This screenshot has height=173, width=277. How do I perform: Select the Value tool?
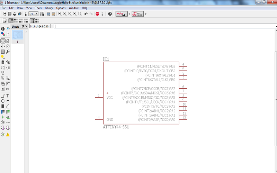click(8, 78)
